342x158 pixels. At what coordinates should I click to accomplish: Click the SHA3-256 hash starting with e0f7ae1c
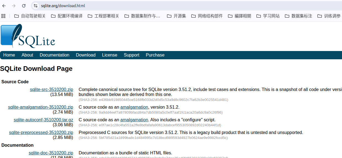[150, 125]
